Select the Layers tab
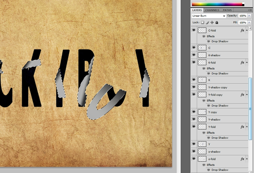This screenshot has width=254, height=173. 197,10
